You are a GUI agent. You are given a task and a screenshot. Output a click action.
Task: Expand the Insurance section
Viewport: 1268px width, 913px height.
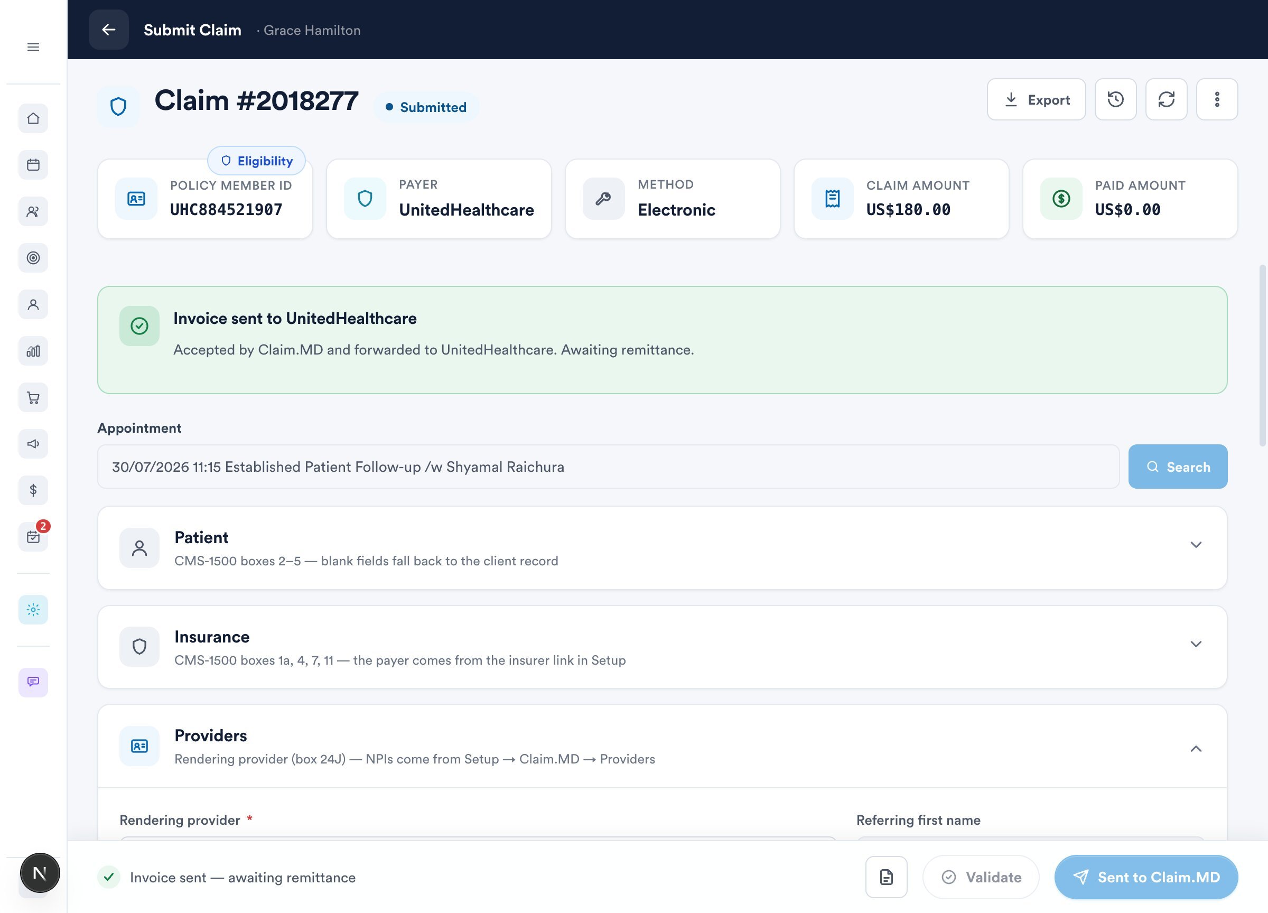[662, 647]
